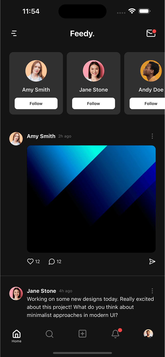
Task: Follow Jane Stone
Action: click(93, 103)
